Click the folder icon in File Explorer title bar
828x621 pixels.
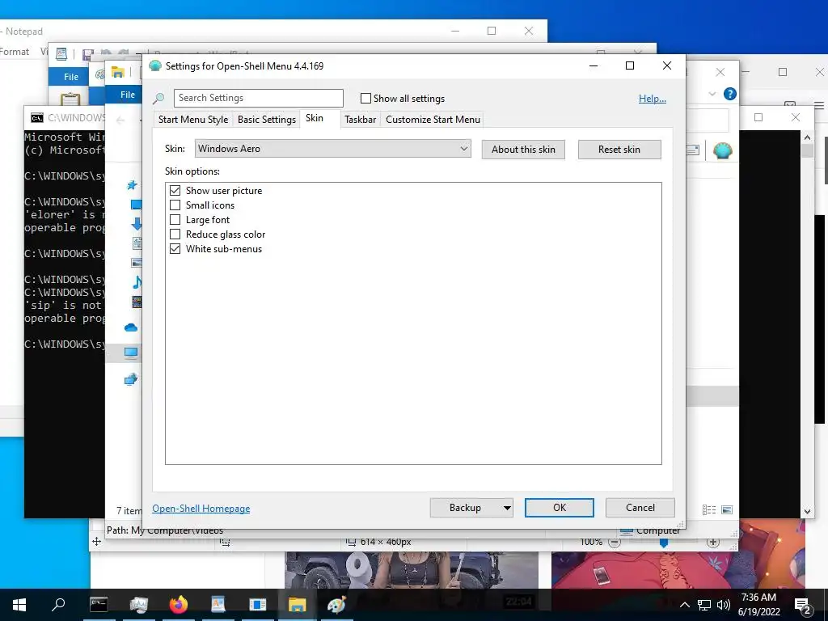[x=118, y=72]
